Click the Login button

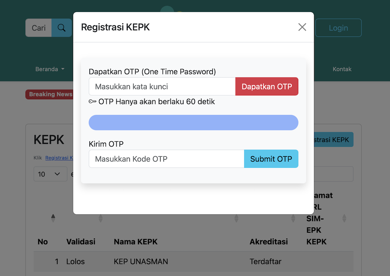[x=338, y=28]
